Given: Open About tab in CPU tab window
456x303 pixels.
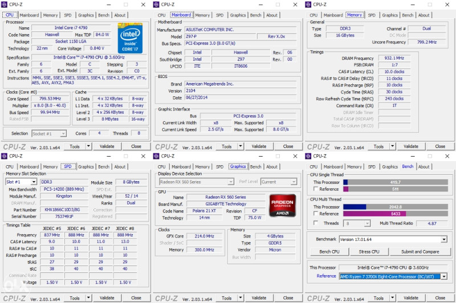Looking at the screenshot, I should (120, 15).
